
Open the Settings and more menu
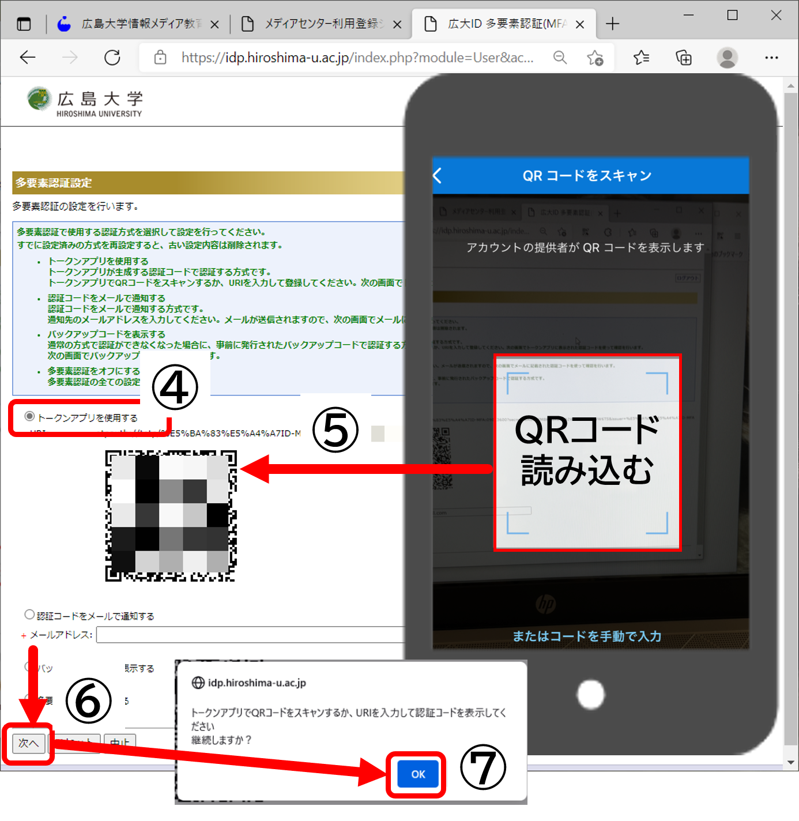[771, 58]
